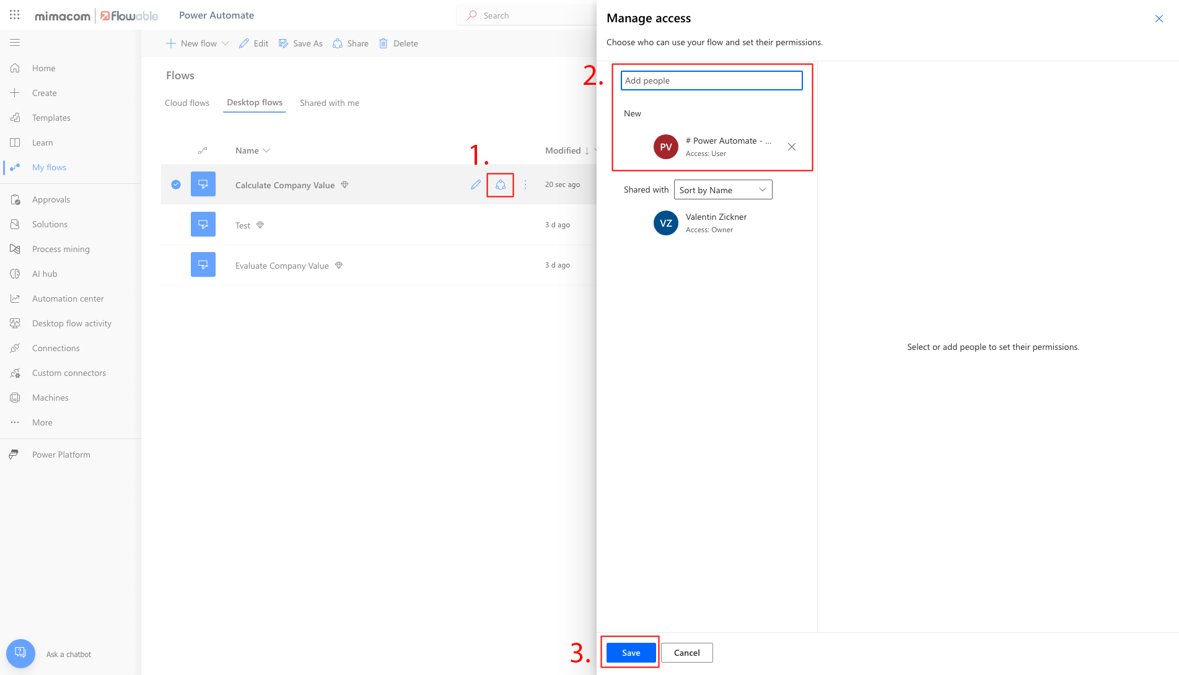1179x675 pixels.
Task: Remove the Power Automate user with the X
Action: (x=791, y=147)
